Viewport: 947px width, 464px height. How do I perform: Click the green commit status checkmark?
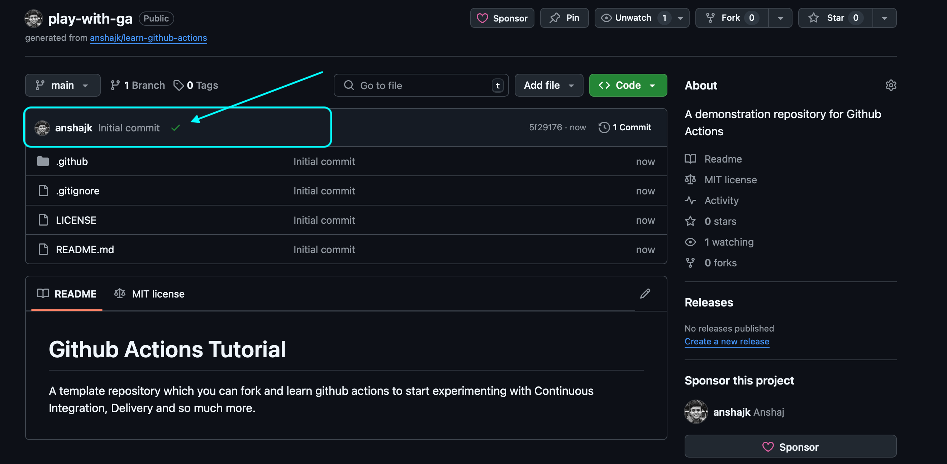point(176,128)
